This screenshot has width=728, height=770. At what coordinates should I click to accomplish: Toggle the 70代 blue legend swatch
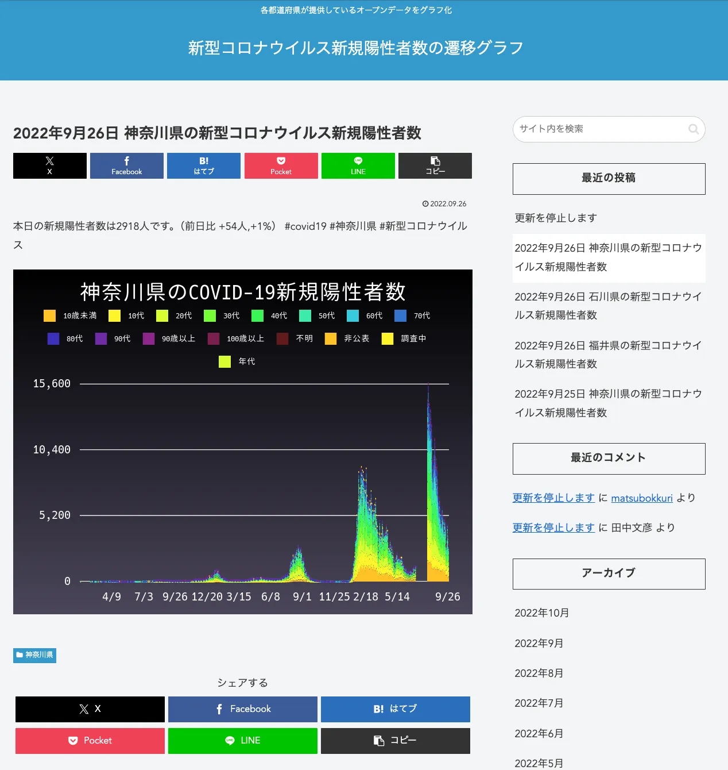pyautogui.click(x=401, y=315)
